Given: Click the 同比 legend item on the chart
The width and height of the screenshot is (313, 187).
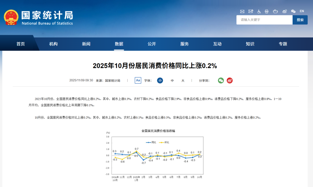Looking at the screenshot, I should tap(153, 142).
